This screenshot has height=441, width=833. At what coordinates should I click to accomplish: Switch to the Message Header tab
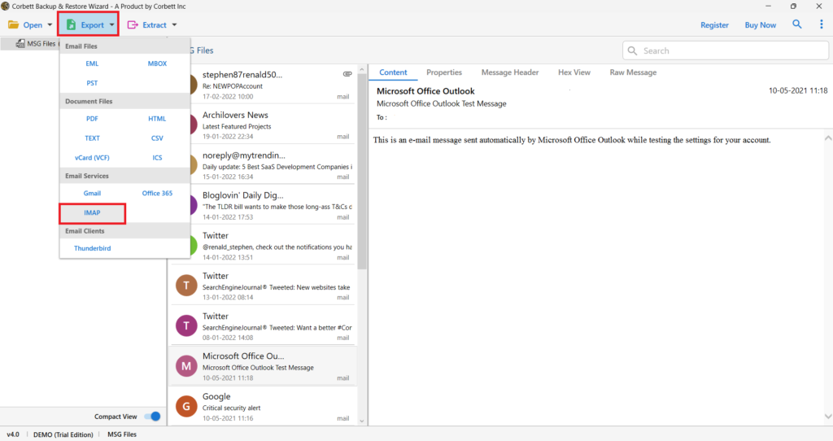click(510, 72)
